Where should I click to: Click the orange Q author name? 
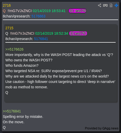4,11
